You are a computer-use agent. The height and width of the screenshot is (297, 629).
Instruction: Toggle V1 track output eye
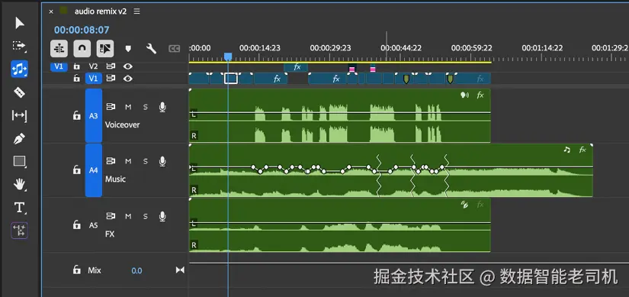click(127, 79)
